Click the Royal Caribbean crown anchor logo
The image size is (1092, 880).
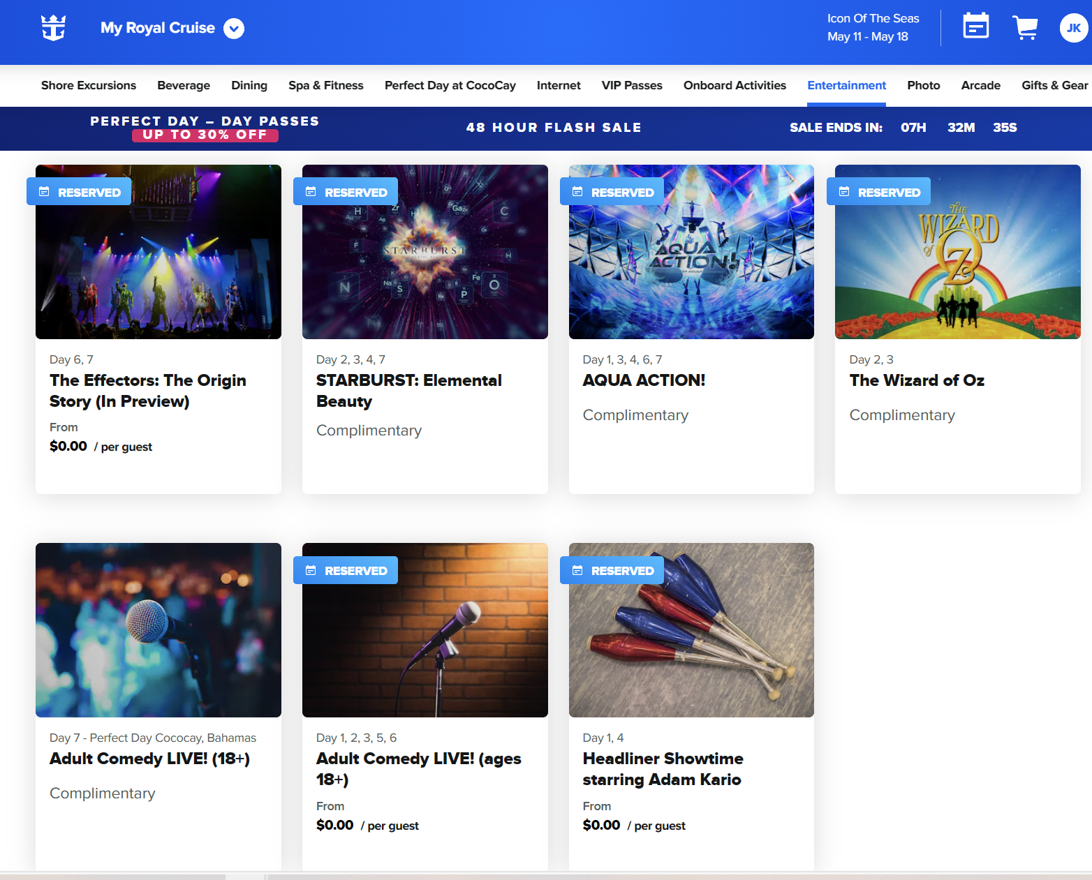(x=54, y=28)
